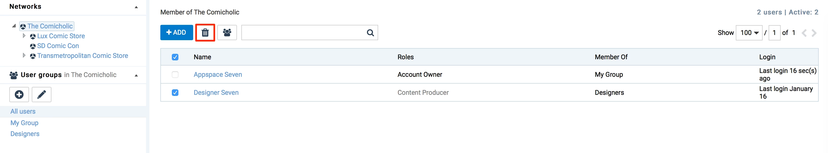828x153 pixels.
Task: Click the add user group plus icon
Action: (x=19, y=95)
